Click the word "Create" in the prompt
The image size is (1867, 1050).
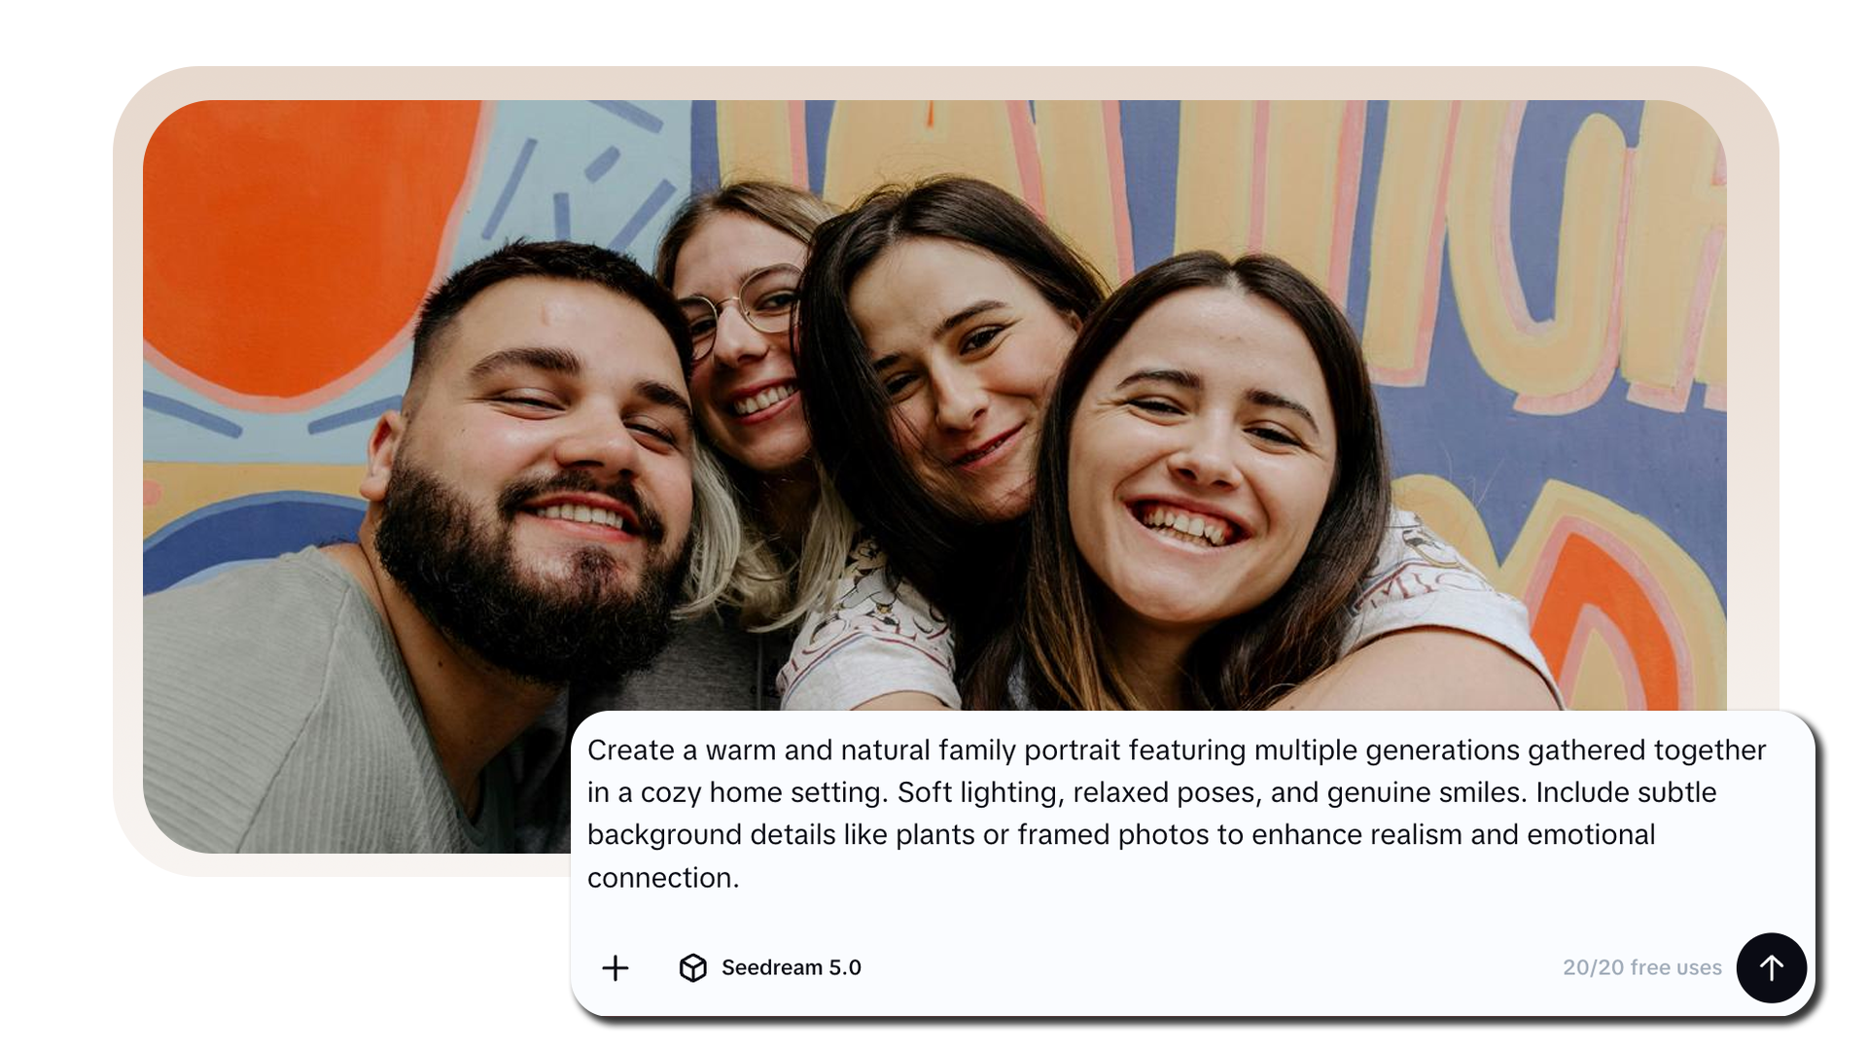[630, 751]
